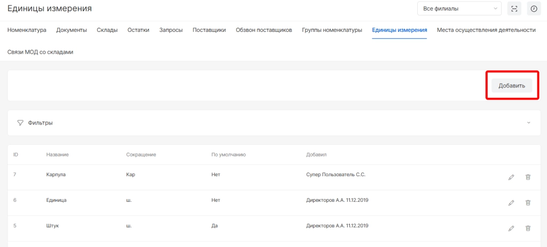Open the Документы tab
This screenshot has height=247, width=547.
tap(72, 30)
